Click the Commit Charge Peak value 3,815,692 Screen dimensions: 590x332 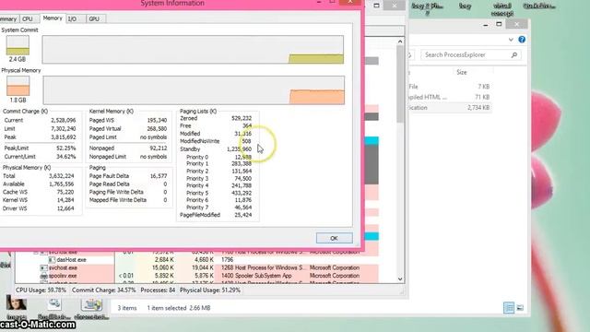(x=64, y=137)
